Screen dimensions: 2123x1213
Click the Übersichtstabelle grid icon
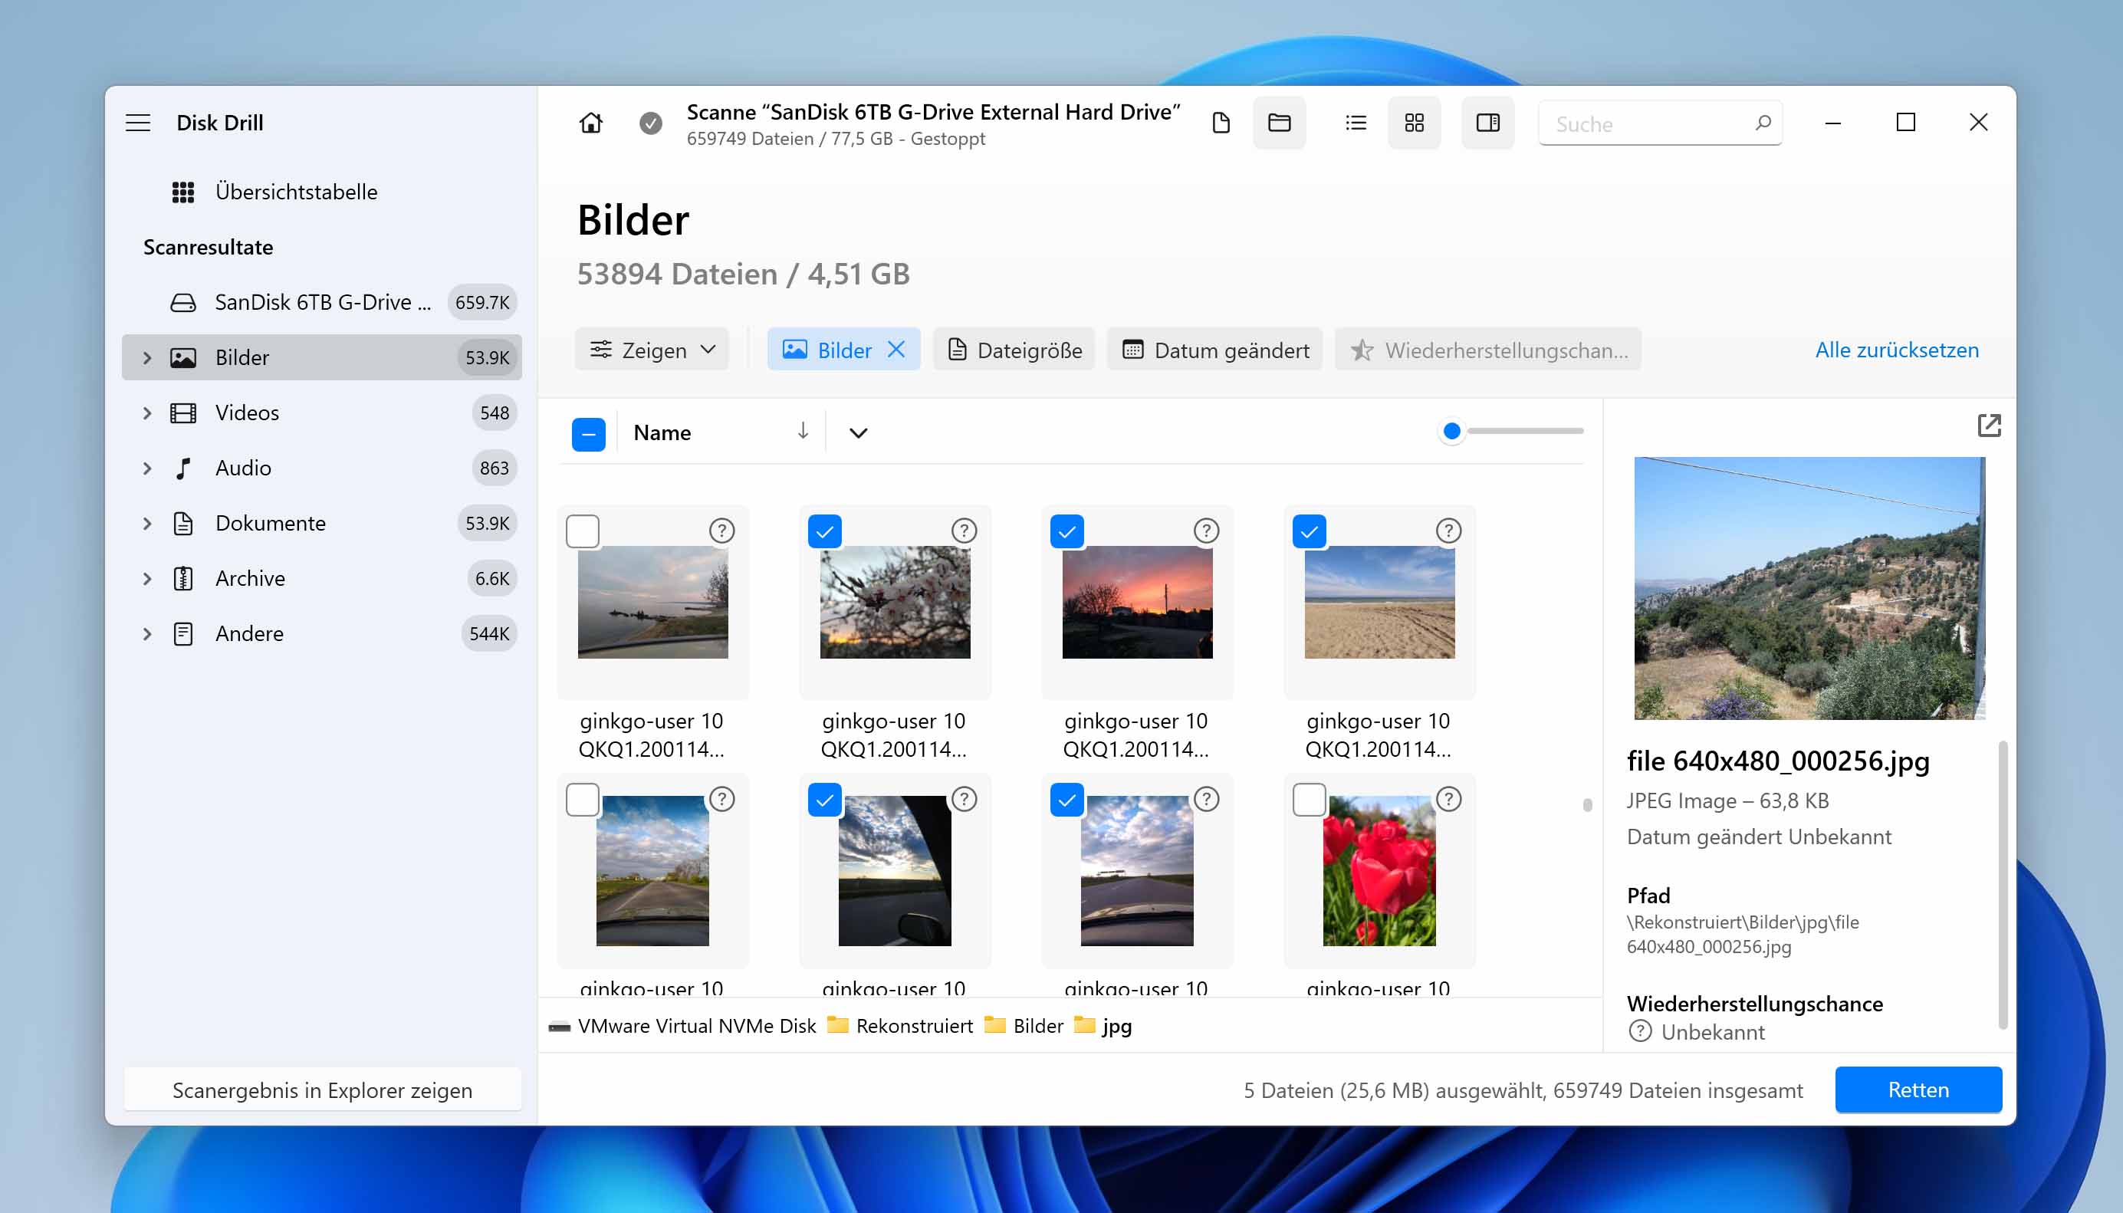(183, 192)
